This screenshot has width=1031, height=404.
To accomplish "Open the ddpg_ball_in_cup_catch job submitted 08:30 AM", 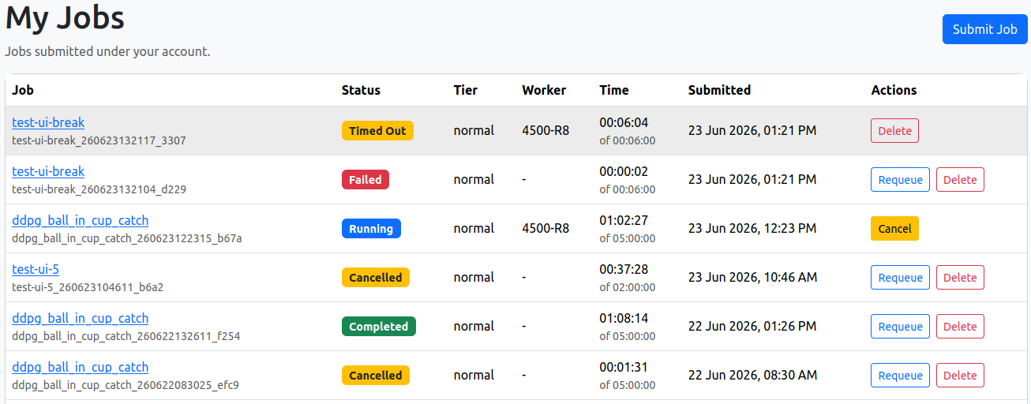I will tap(81, 367).
